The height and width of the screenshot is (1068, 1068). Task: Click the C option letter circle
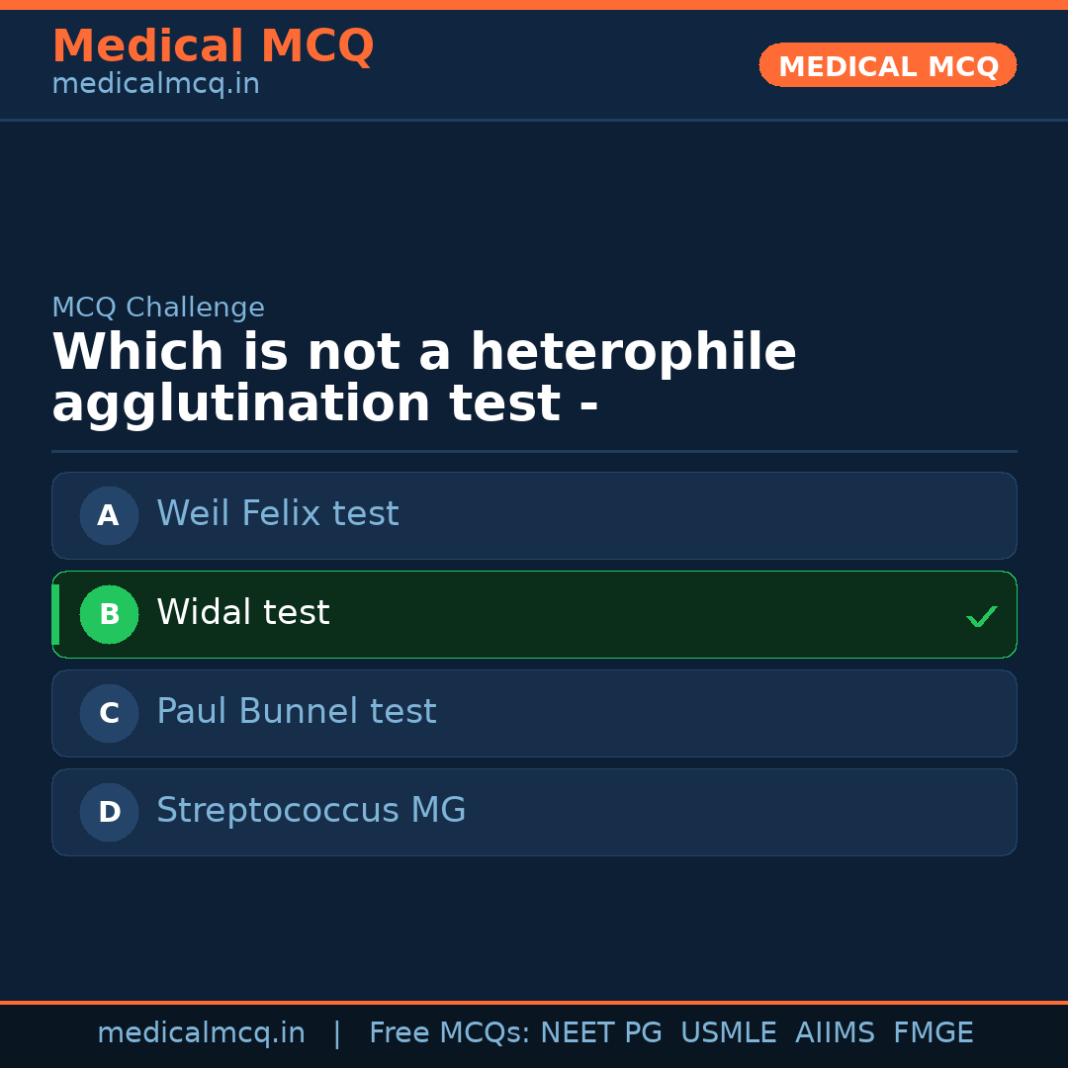(109, 713)
